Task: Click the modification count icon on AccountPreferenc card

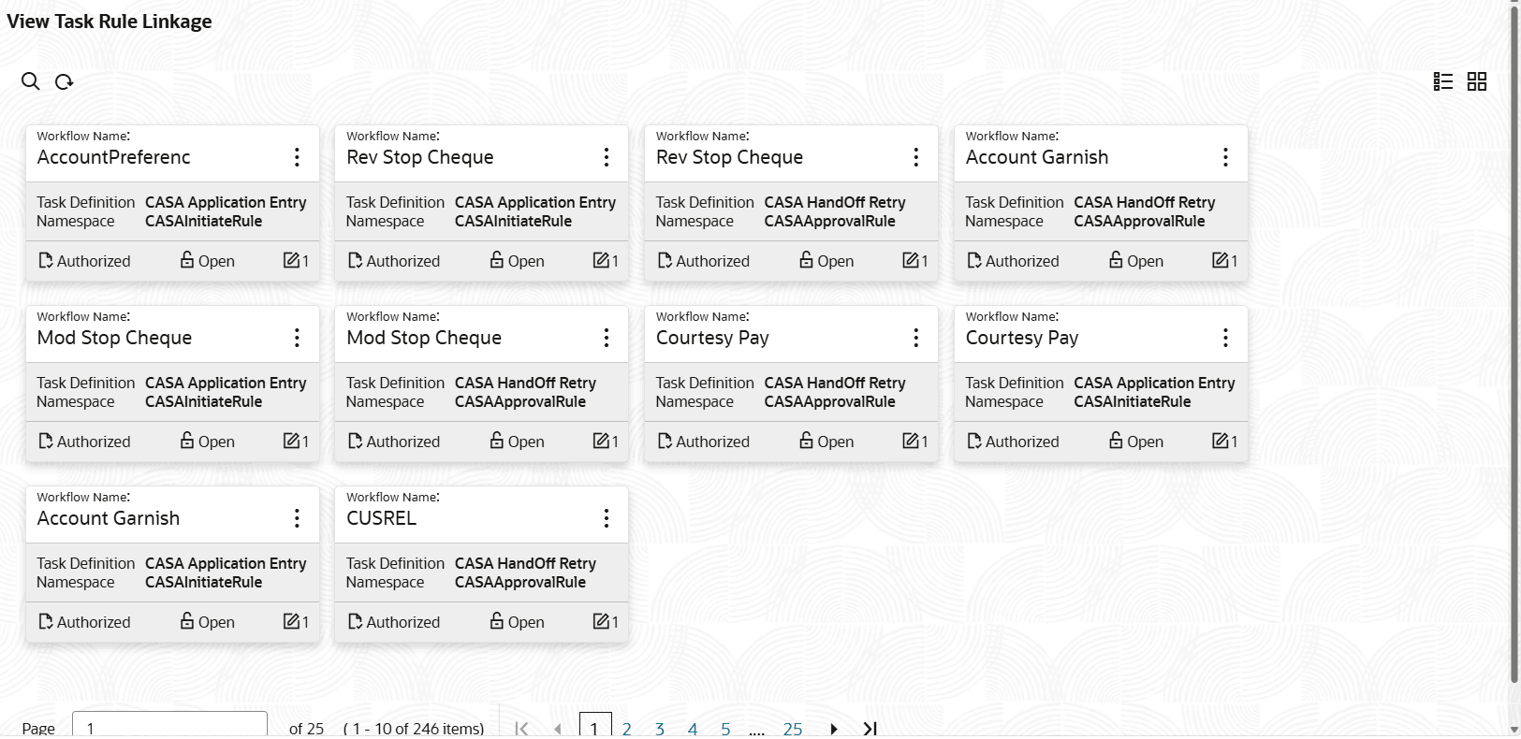Action: click(291, 260)
